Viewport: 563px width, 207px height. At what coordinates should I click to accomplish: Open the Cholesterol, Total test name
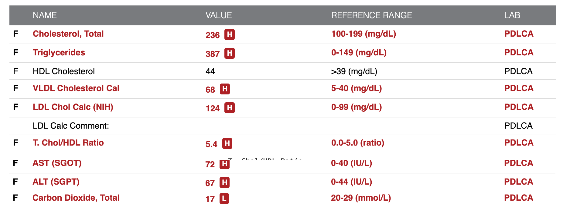click(x=68, y=34)
